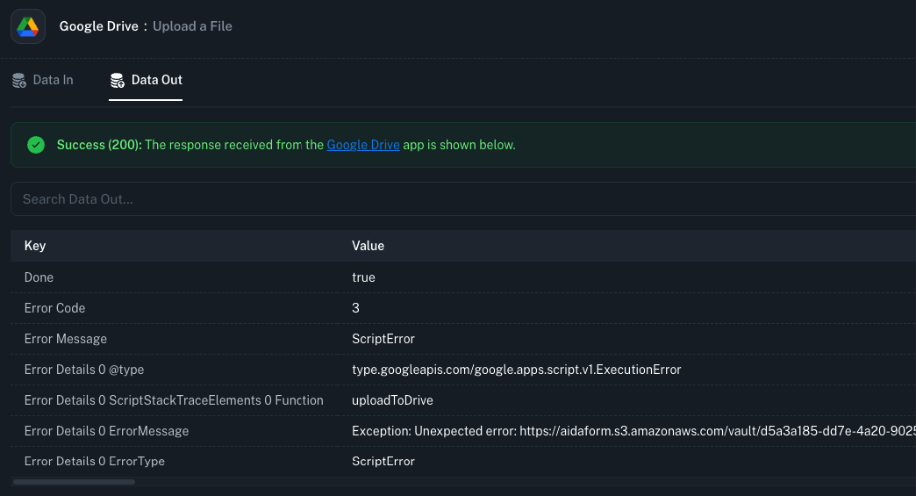
Task: Click the Data Out database icon
Action: click(x=117, y=81)
